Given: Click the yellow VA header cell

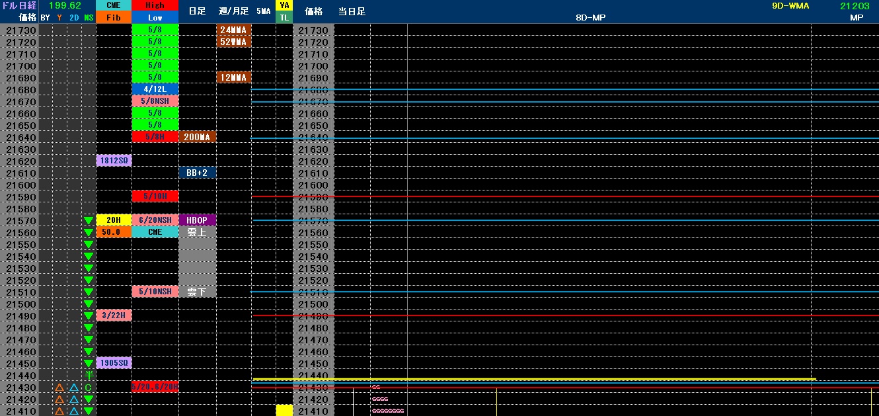Looking at the screenshot, I should click(284, 5).
